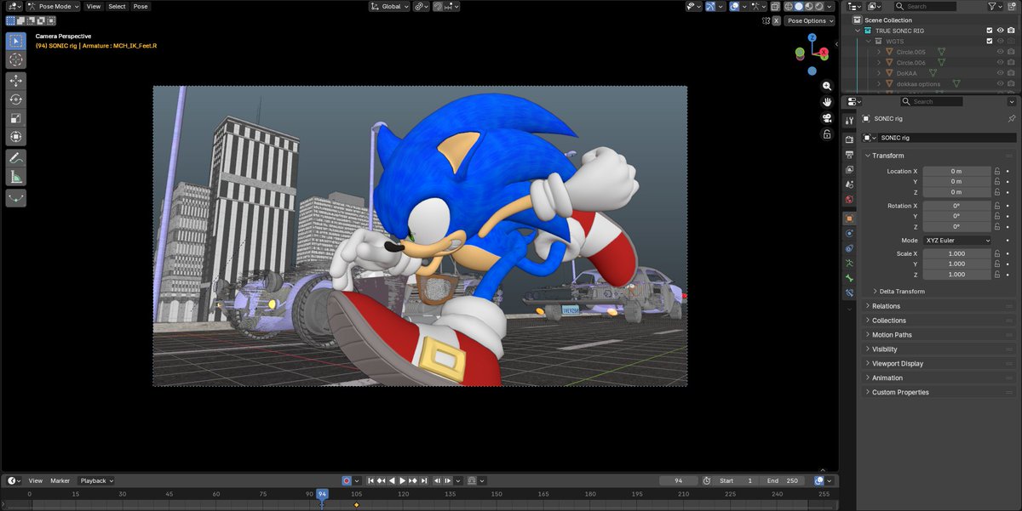
Task: Toggle auto keying record button
Action: (x=347, y=480)
